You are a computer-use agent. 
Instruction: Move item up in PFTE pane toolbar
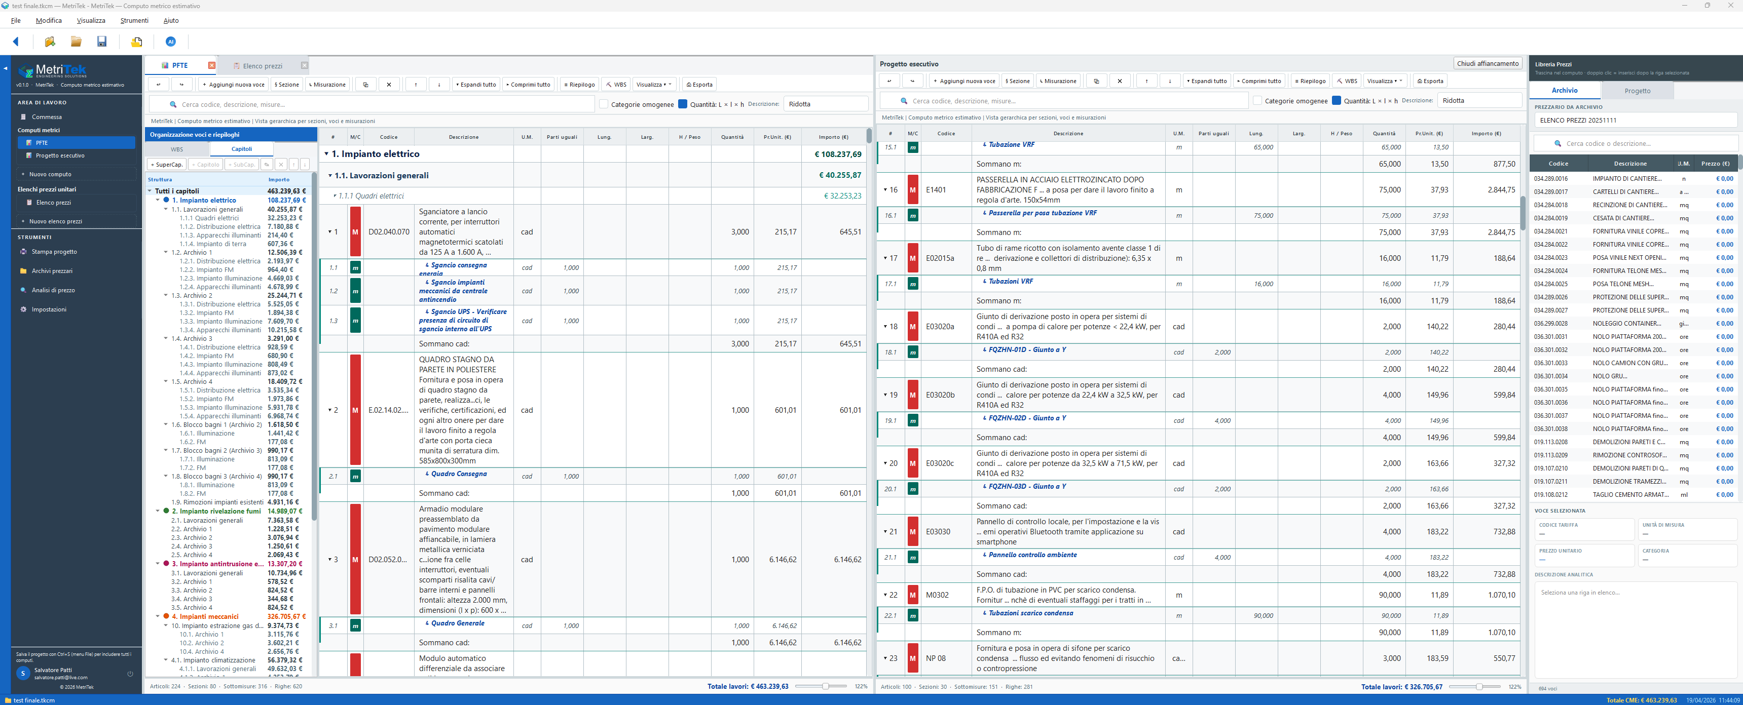pos(416,85)
